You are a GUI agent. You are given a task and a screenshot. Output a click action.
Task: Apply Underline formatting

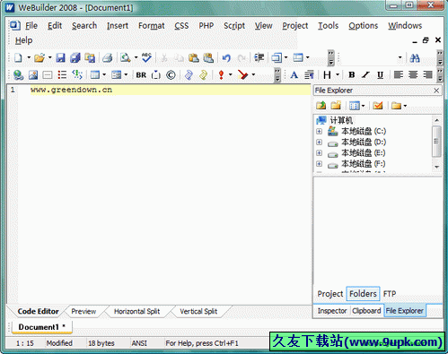(380, 75)
